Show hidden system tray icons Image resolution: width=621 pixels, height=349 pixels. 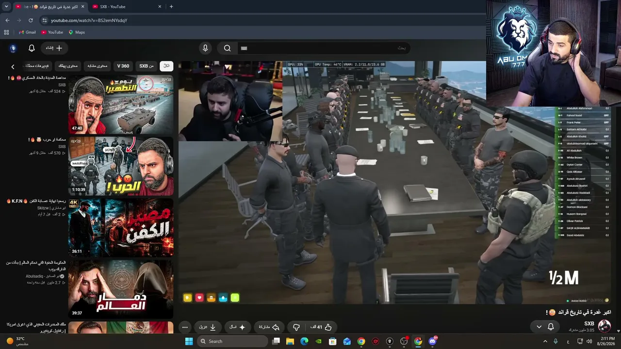coord(545,341)
